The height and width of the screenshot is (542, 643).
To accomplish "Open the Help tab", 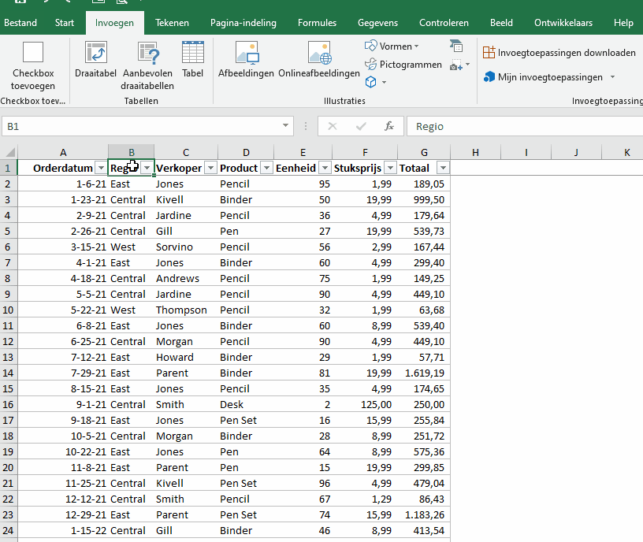I will pos(623,23).
